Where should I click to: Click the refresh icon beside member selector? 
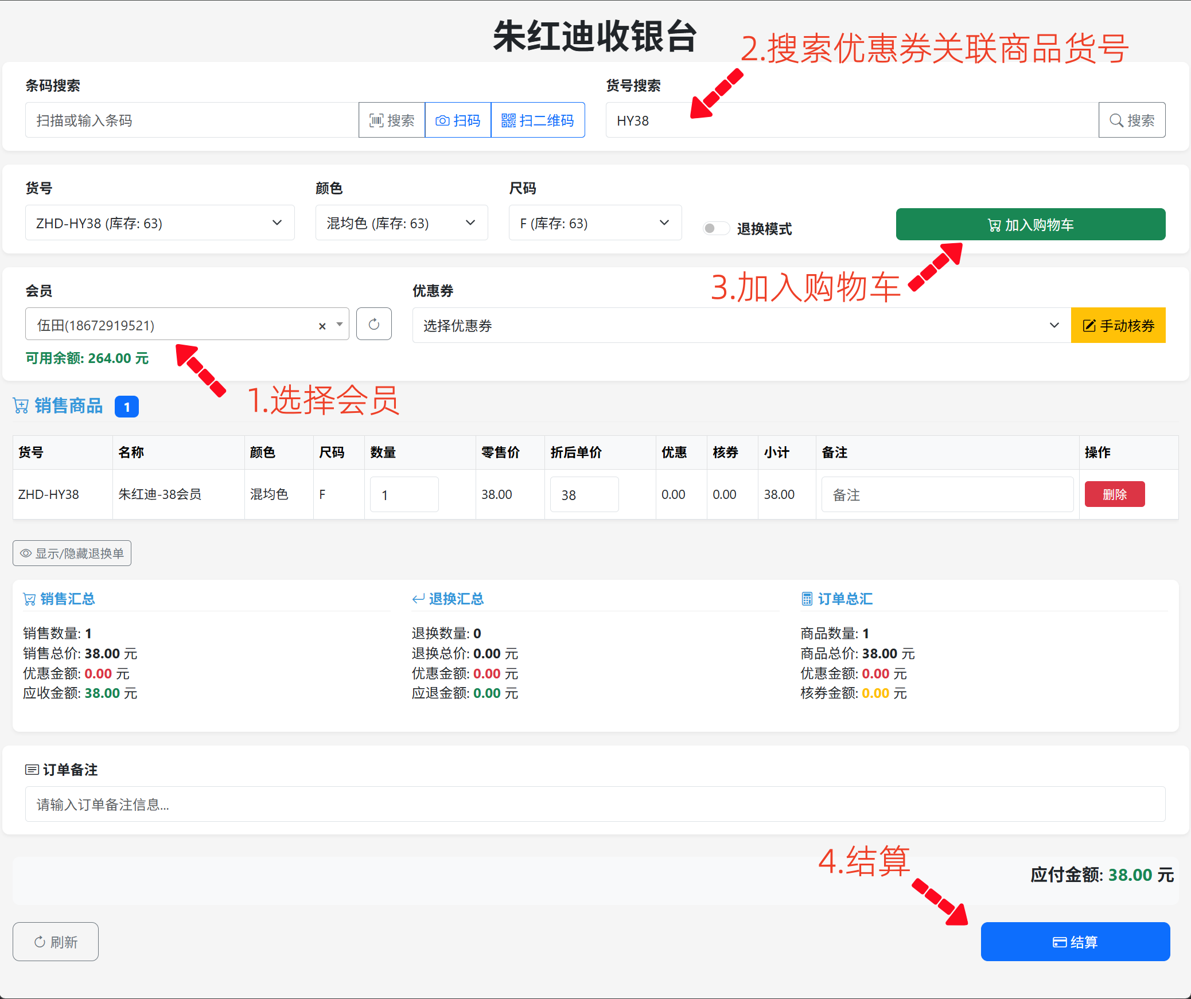coord(373,324)
